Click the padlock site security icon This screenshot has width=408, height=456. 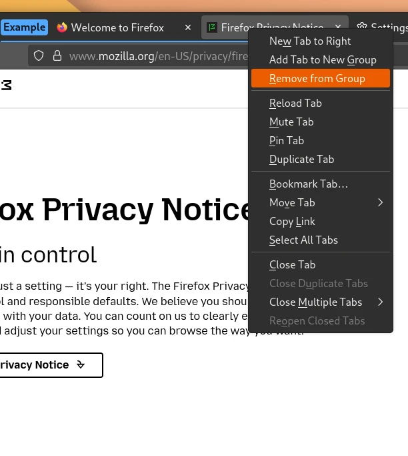pos(57,56)
